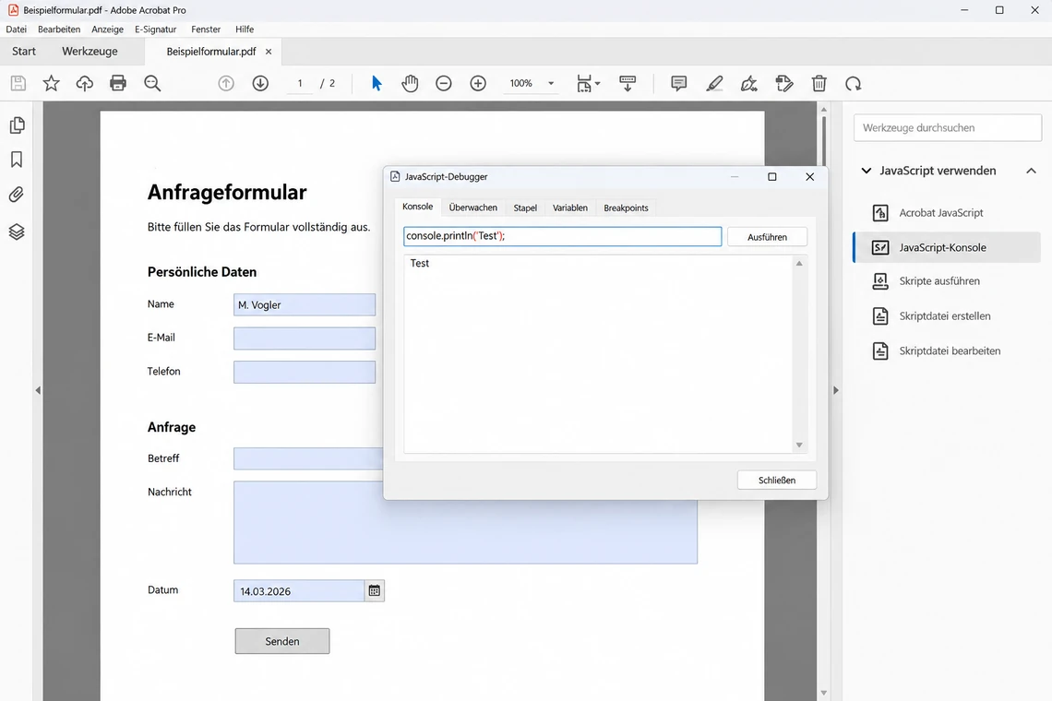The width and height of the screenshot is (1052, 701).
Task: Open the Hilfe menu
Action: (245, 29)
